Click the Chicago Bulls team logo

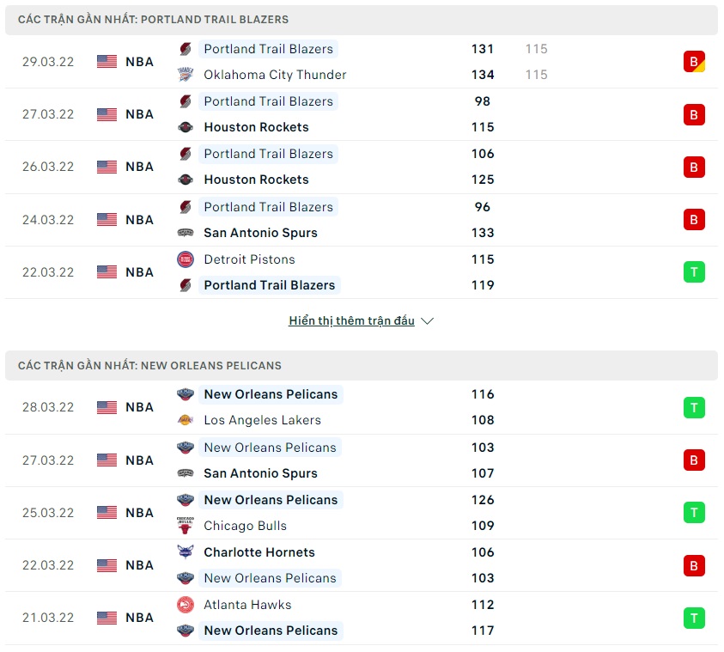coord(186,526)
